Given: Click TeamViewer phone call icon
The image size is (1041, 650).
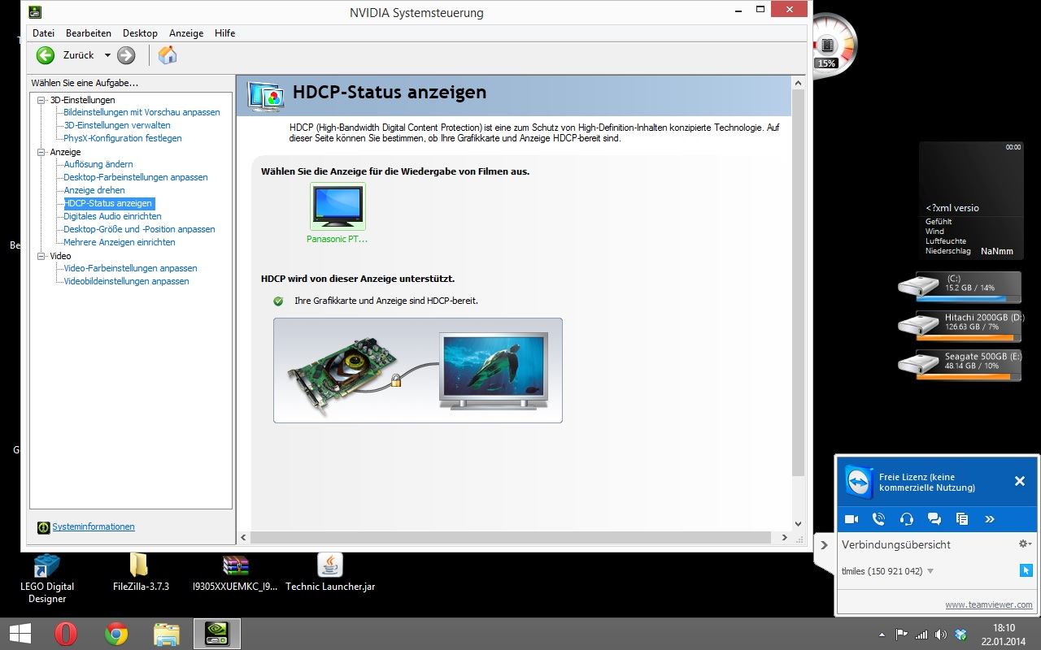Looking at the screenshot, I should coord(878,519).
